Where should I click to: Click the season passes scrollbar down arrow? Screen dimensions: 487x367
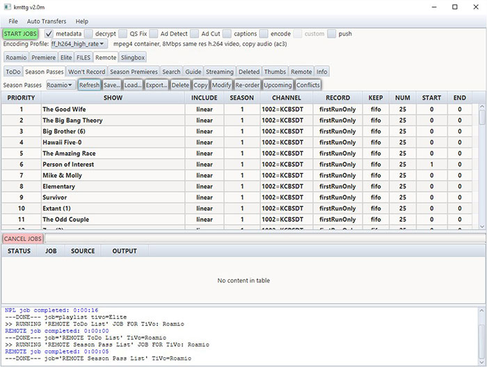click(x=481, y=227)
